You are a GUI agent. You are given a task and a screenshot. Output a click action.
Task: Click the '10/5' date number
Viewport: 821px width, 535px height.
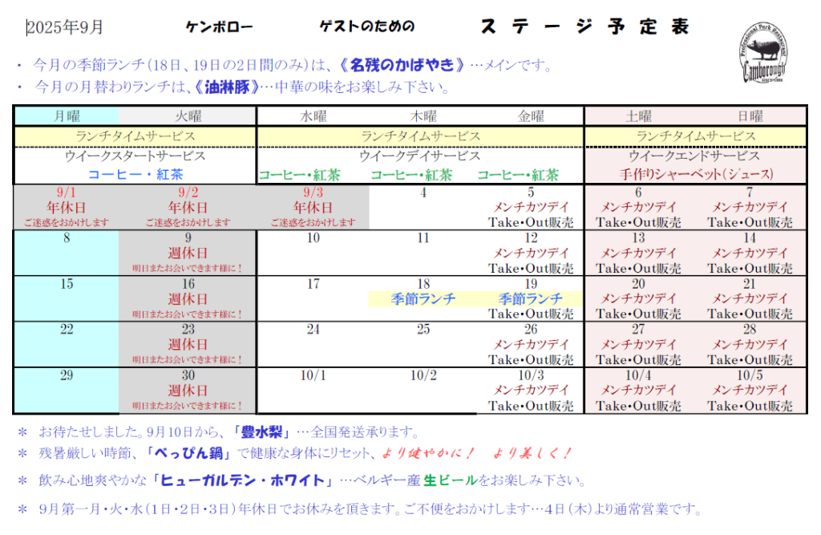(x=750, y=375)
